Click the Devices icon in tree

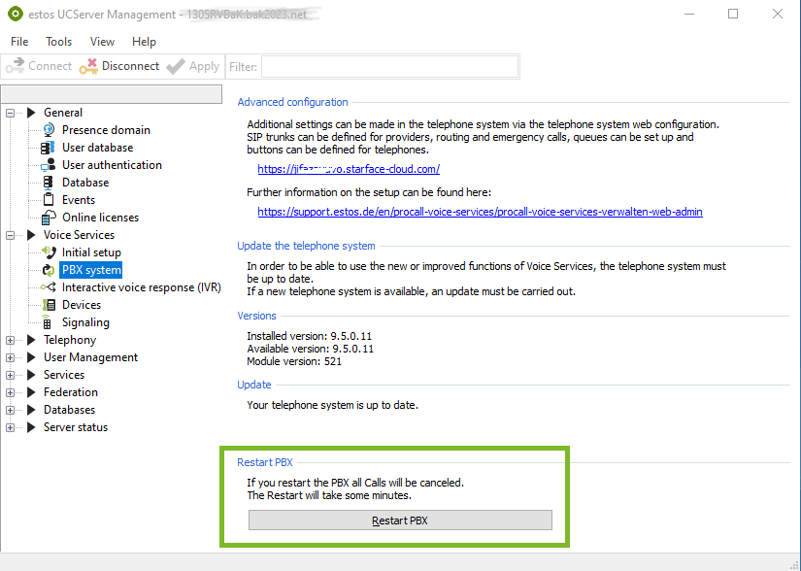click(x=48, y=305)
